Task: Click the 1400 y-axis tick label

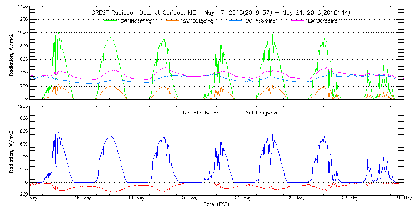Action: pyautogui.click(x=22, y=7)
